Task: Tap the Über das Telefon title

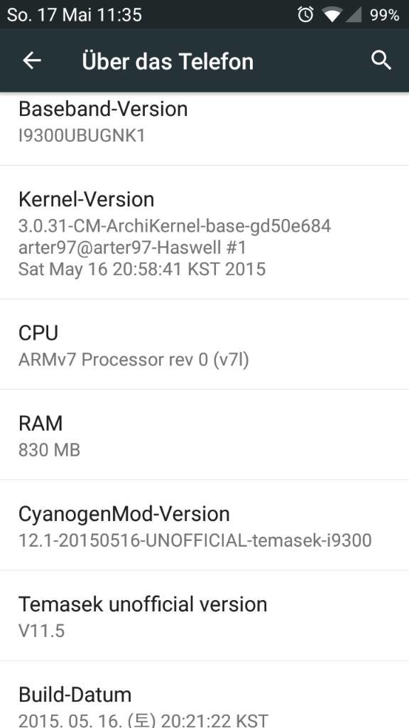Action: [168, 61]
